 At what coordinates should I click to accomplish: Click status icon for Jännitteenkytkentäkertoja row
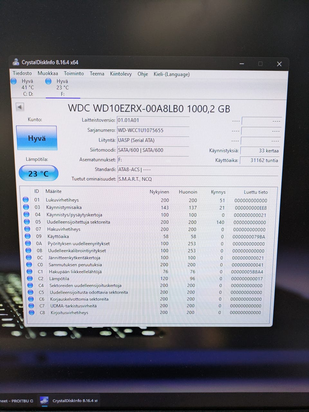(29, 257)
